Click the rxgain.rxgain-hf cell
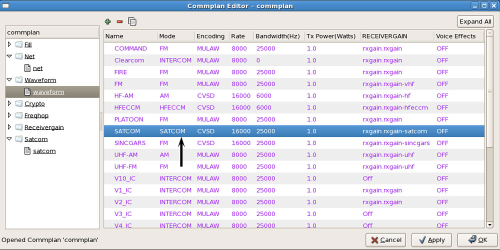This screenshot has height=250, width=500. [387, 95]
